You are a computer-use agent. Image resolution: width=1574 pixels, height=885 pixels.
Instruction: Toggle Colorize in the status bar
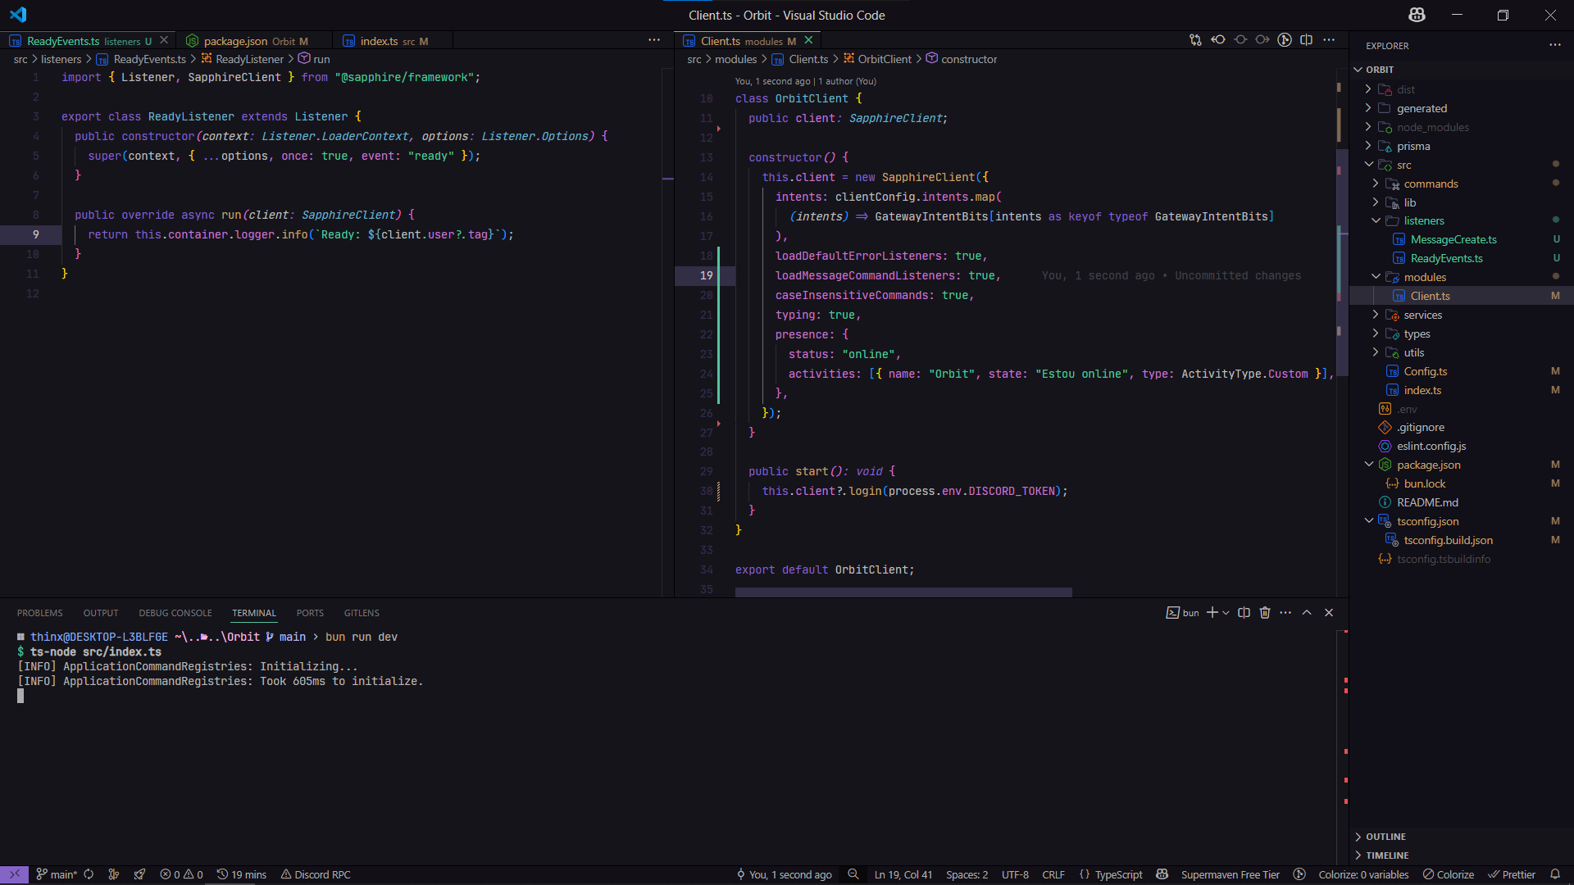[x=1449, y=874]
